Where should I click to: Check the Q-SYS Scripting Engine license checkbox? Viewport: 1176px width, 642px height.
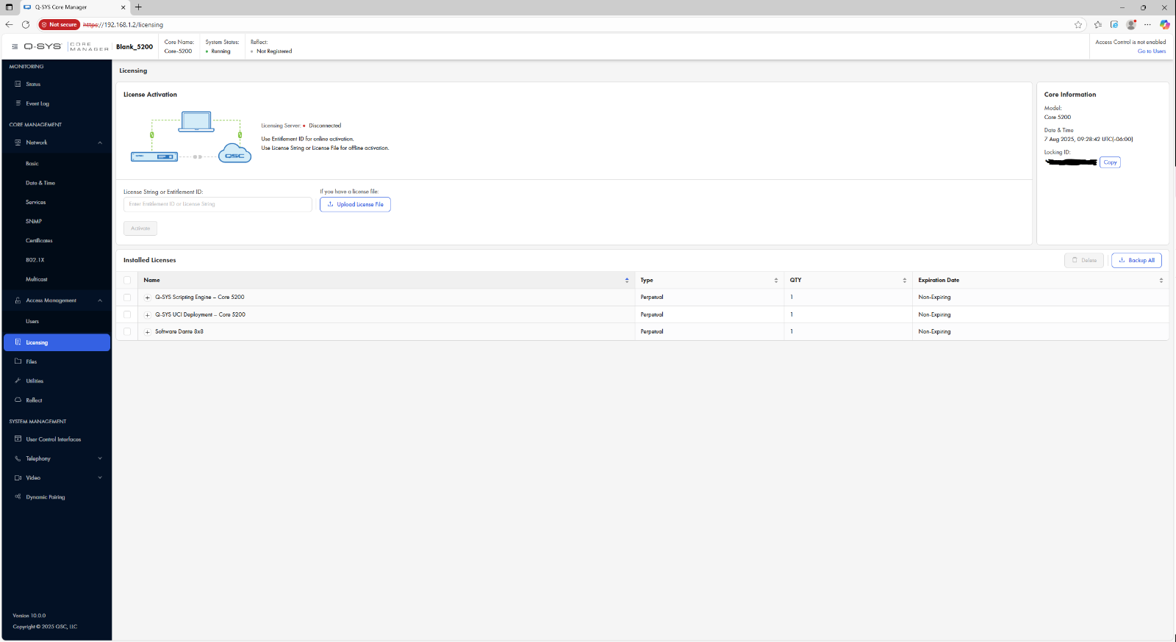(x=127, y=297)
